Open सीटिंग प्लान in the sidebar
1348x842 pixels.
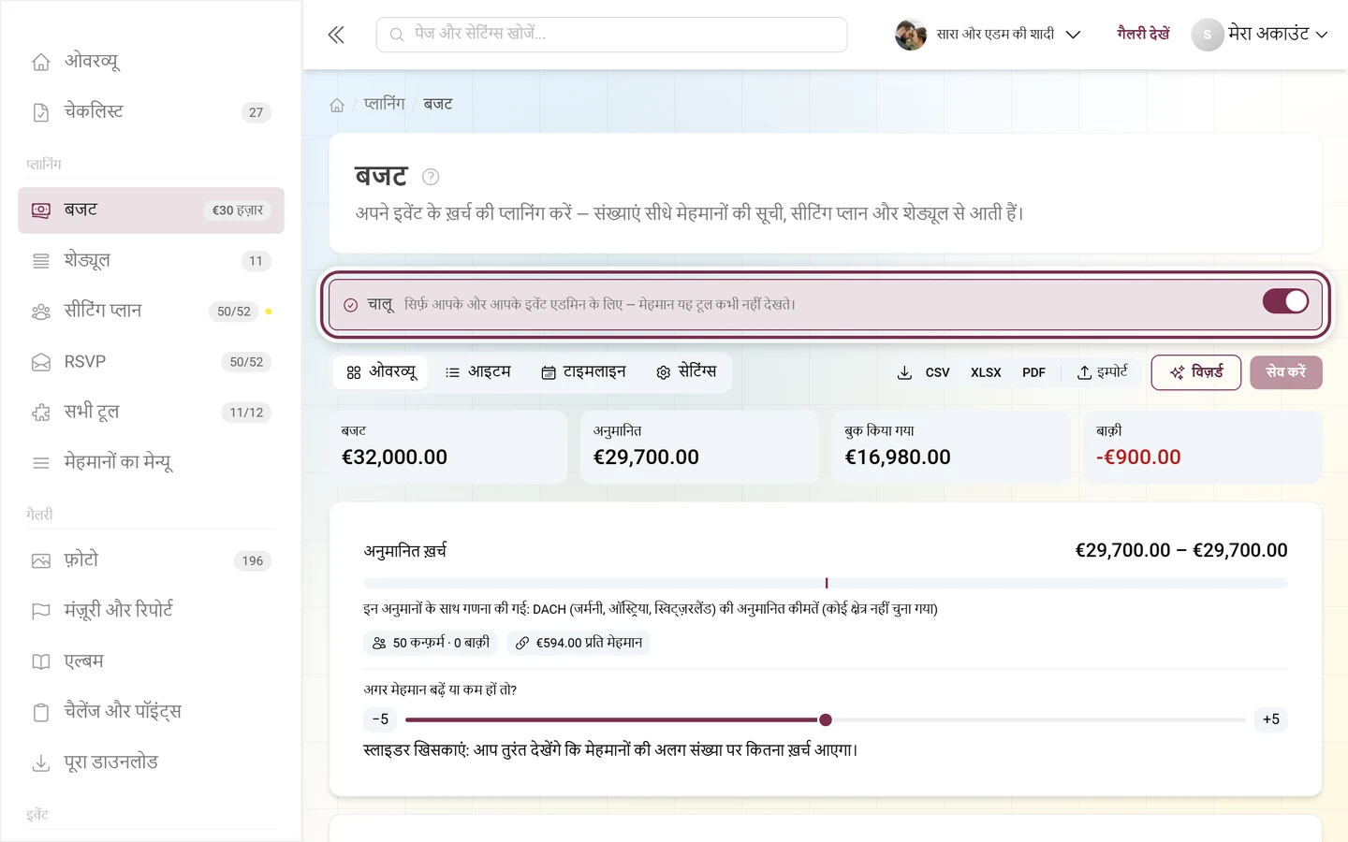pyautogui.click(x=151, y=311)
